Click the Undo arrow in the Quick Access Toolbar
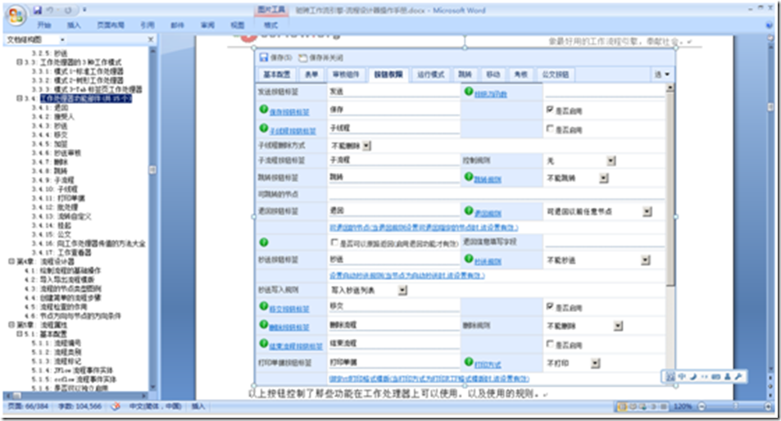This screenshot has width=781, height=421. pos(50,10)
